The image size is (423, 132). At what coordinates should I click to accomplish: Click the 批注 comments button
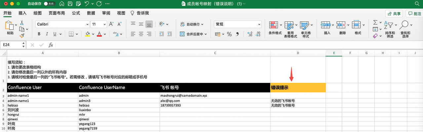click(x=414, y=14)
